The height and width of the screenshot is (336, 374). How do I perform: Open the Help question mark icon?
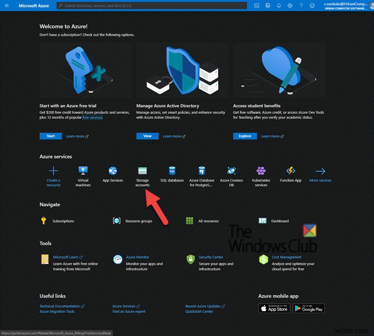click(301, 5)
